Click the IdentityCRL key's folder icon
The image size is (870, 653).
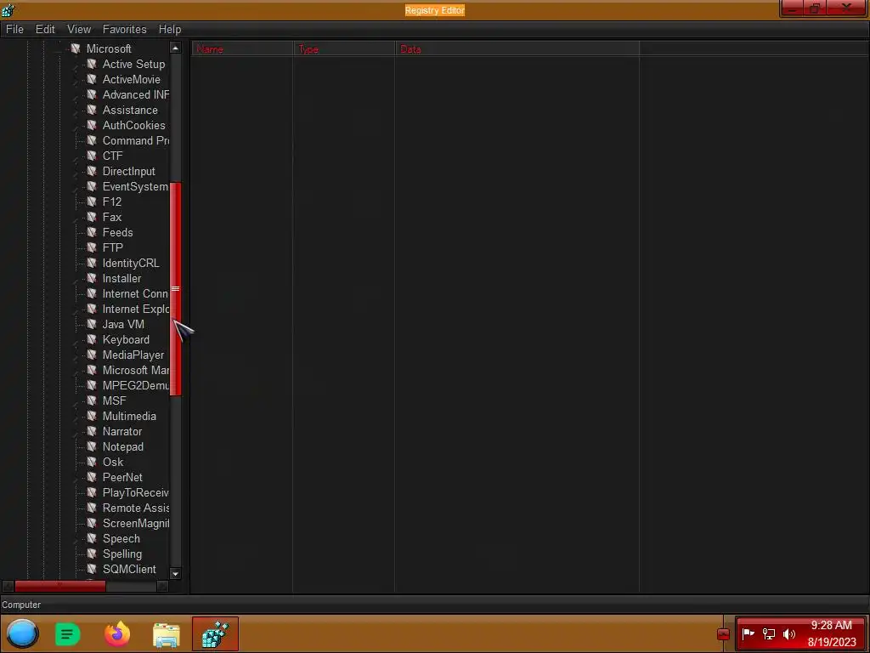(x=92, y=263)
